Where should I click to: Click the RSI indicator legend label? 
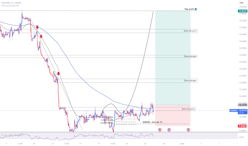click(x=12, y=135)
